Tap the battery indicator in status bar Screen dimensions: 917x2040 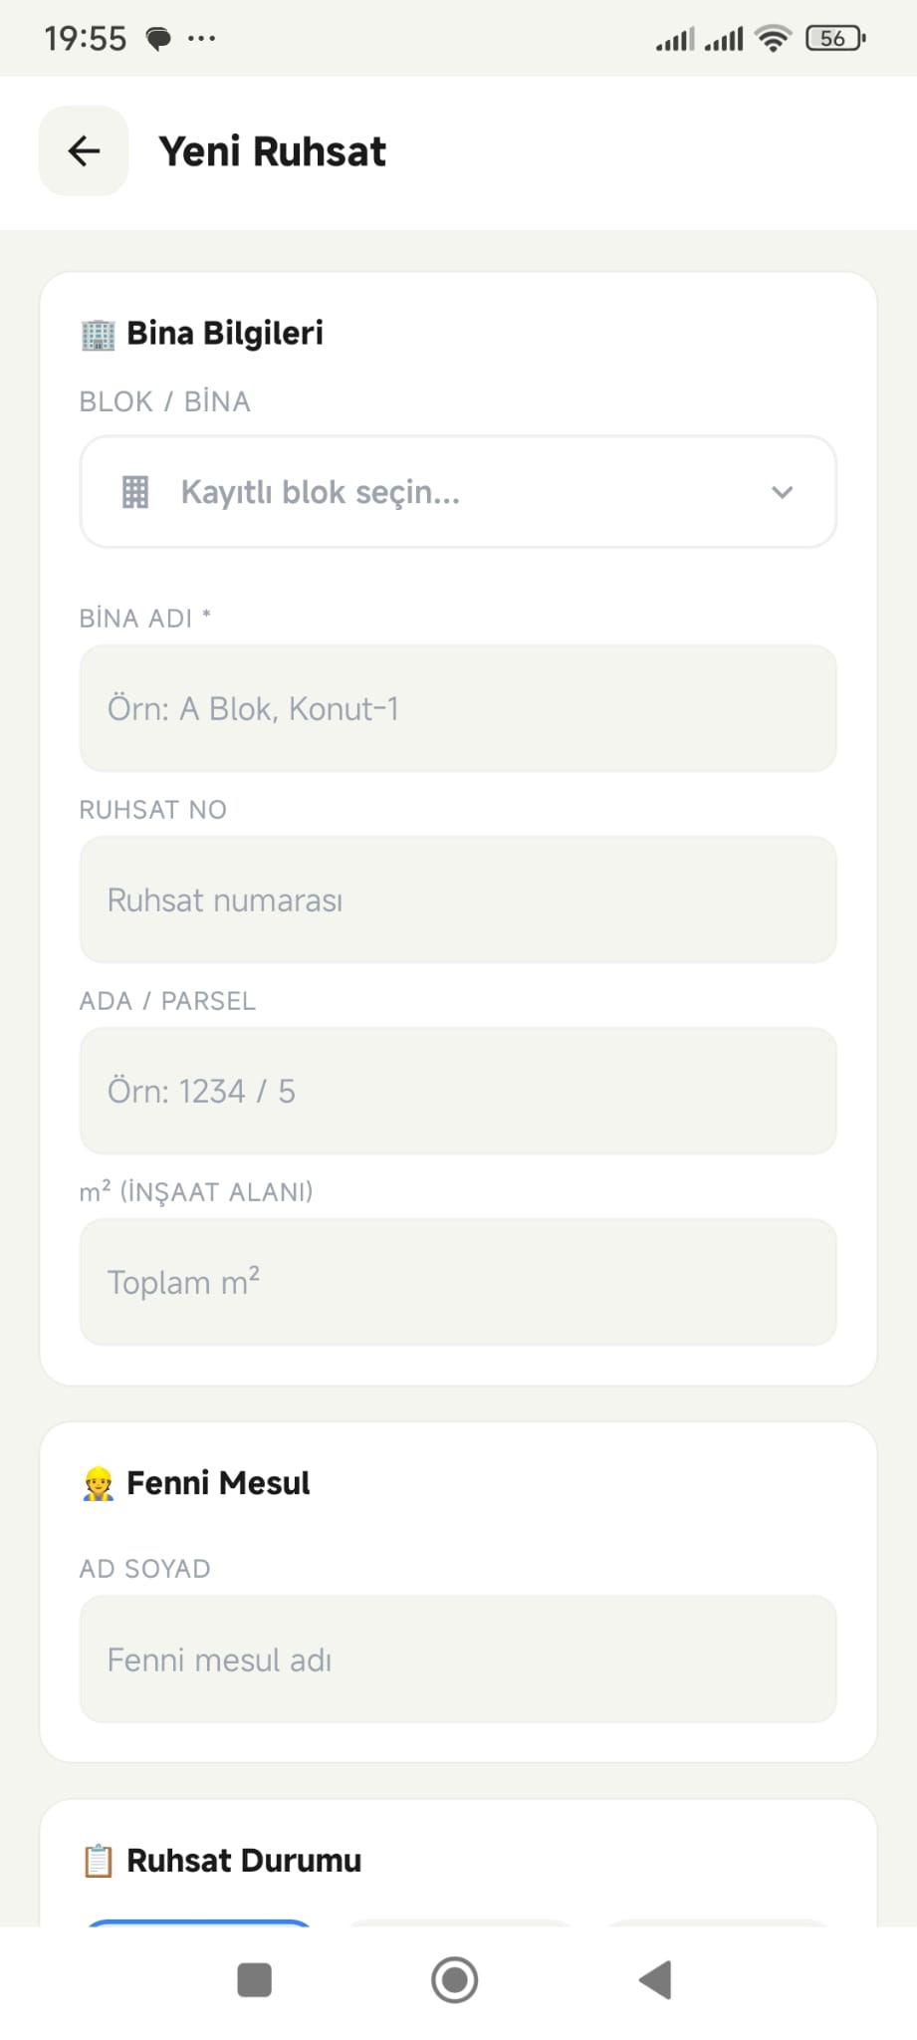835,39
